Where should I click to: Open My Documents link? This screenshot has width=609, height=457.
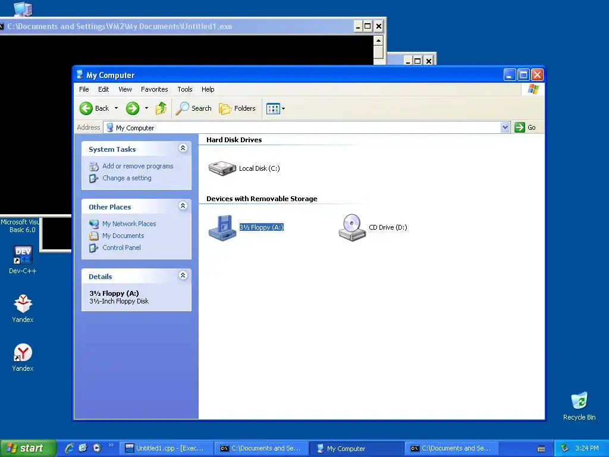point(123,236)
